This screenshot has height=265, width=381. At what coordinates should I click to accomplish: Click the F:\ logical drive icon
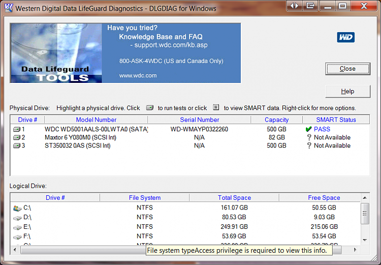(x=17, y=237)
